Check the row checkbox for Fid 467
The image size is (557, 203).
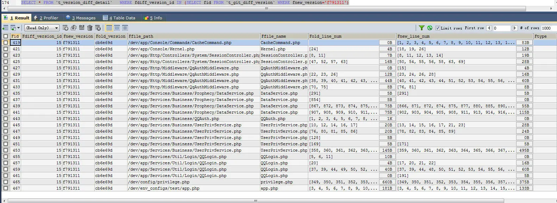6,188
